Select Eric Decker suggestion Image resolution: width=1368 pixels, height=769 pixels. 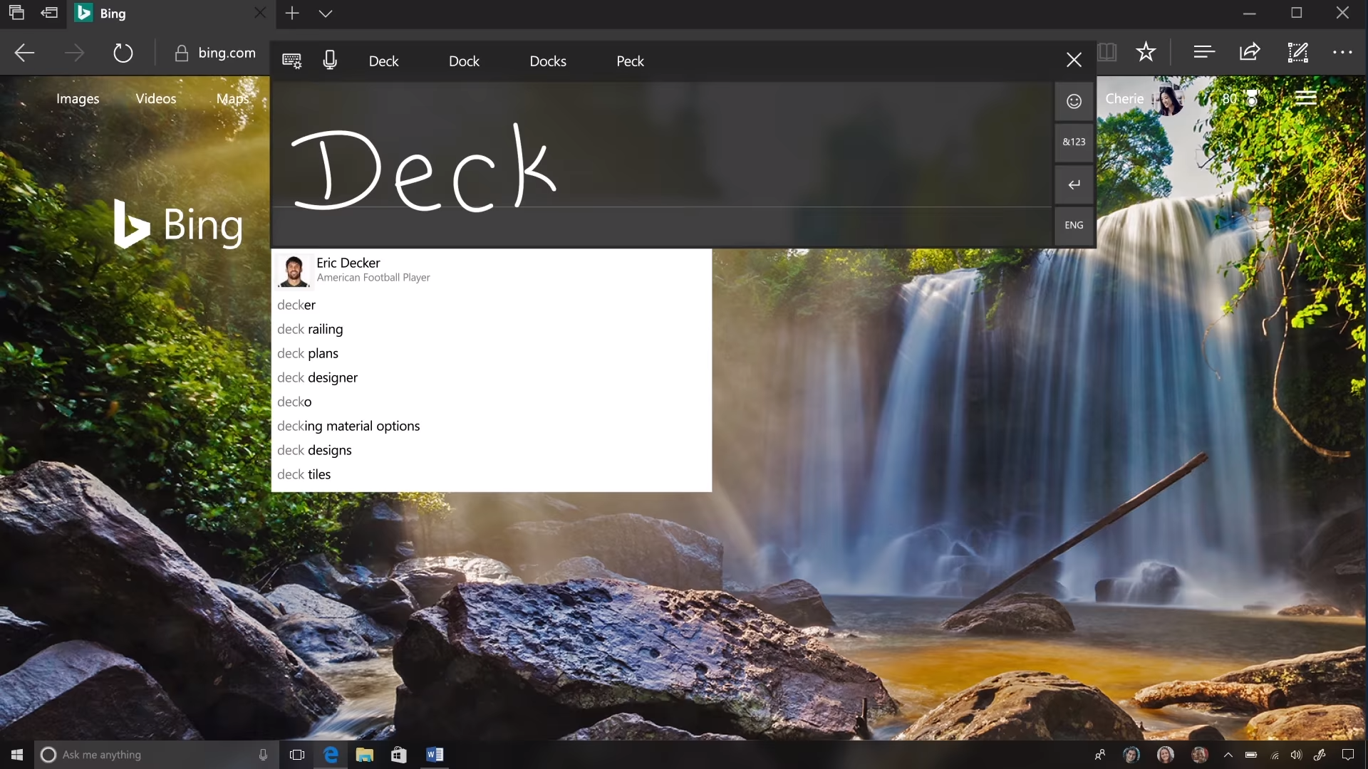[492, 270]
